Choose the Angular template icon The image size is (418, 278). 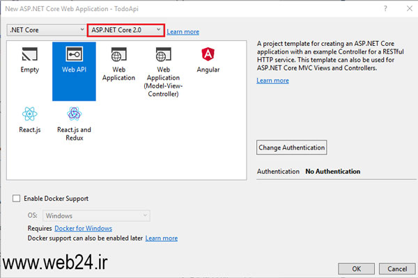(x=208, y=54)
